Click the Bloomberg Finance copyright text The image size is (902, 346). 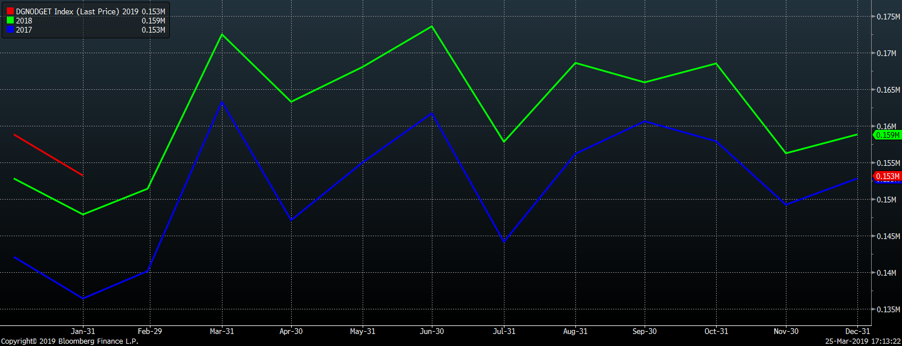pos(70,341)
